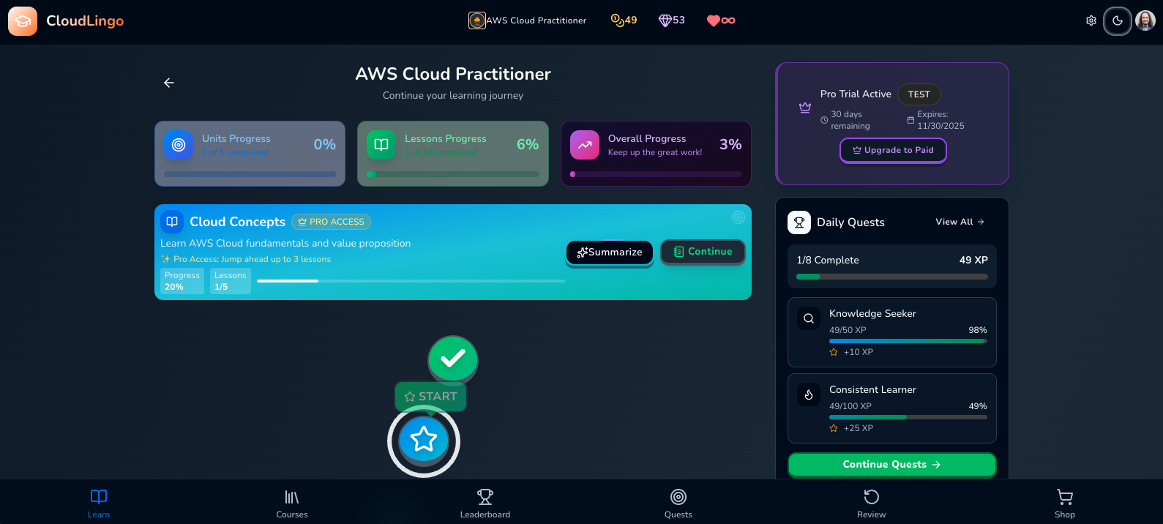This screenshot has height=524, width=1163.
Task: Click the infinite hearts indicator
Action: [x=721, y=20]
